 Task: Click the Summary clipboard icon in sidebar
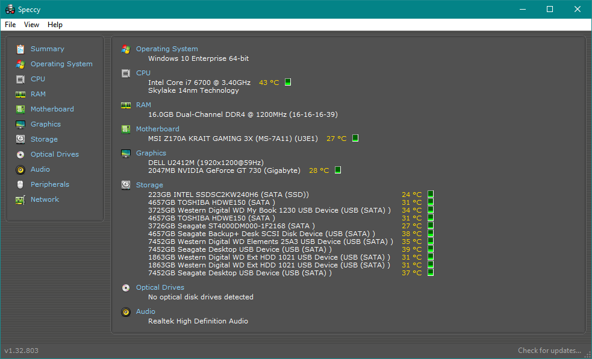click(x=20, y=49)
